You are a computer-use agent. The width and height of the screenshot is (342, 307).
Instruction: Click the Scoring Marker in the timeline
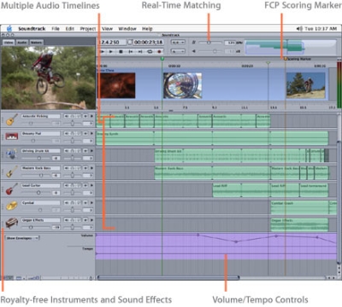(x=285, y=59)
